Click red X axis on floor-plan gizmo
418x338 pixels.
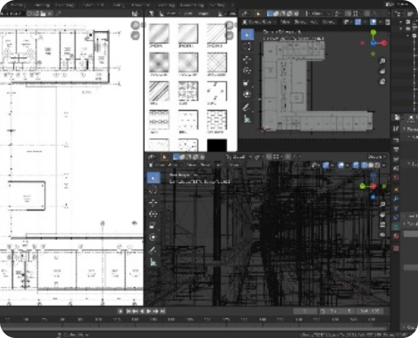(384, 43)
